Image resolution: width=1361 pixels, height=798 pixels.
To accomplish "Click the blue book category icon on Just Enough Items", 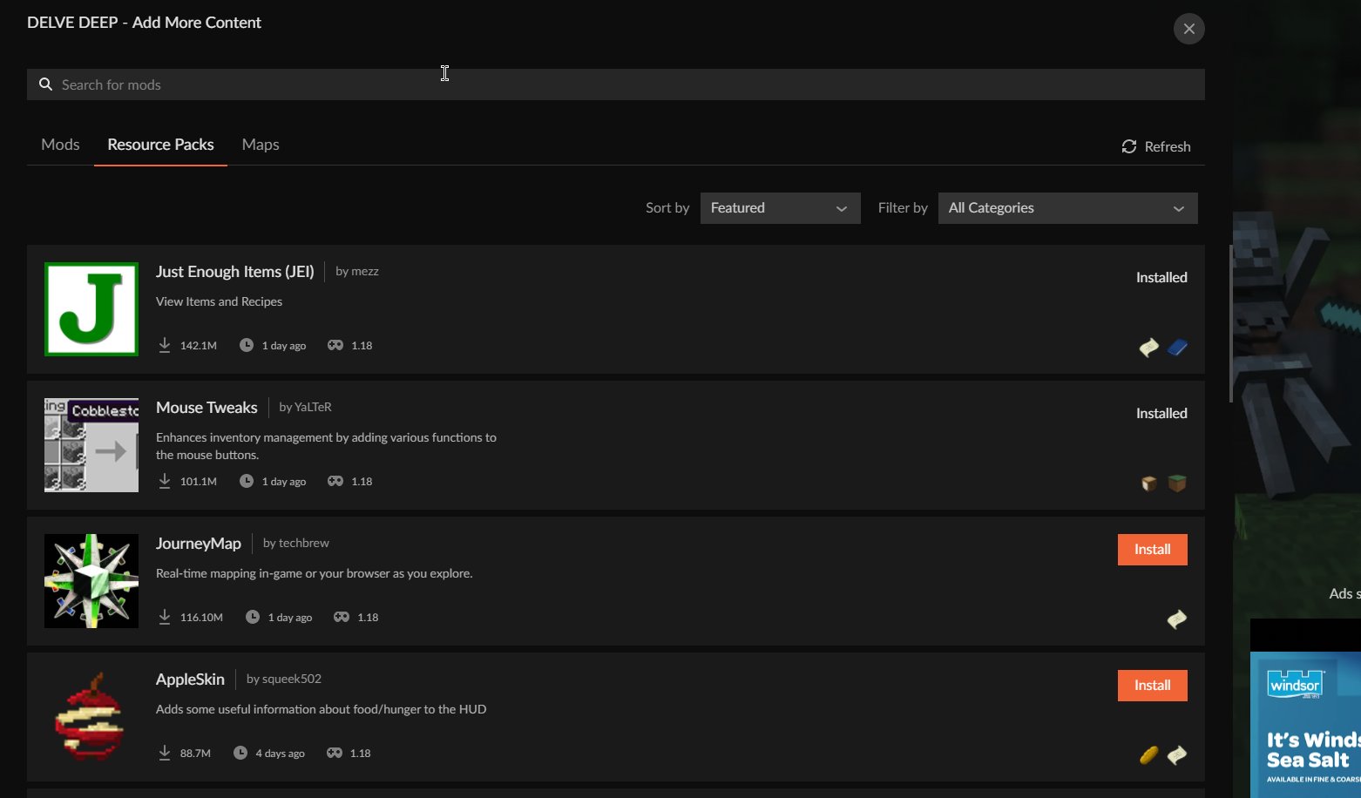I will point(1177,348).
